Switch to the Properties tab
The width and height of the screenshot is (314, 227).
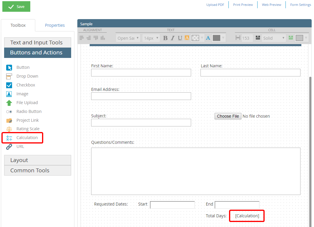54,25
